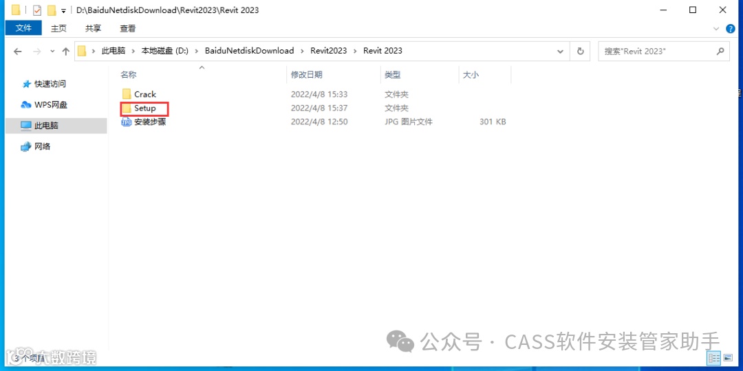This screenshot has height=371, width=743.
Task: Open the 文件 ribbon menu
Action: click(23, 28)
